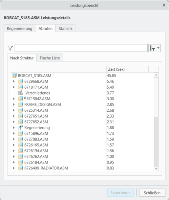Click the BOBCAT_S185.ASM assembly icon

tap(14, 76)
